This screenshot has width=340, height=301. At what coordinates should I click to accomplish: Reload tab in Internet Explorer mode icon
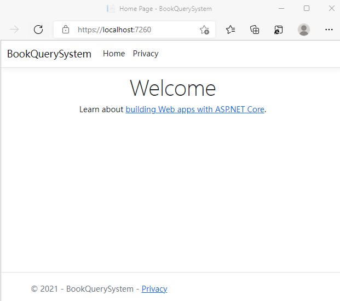click(279, 30)
